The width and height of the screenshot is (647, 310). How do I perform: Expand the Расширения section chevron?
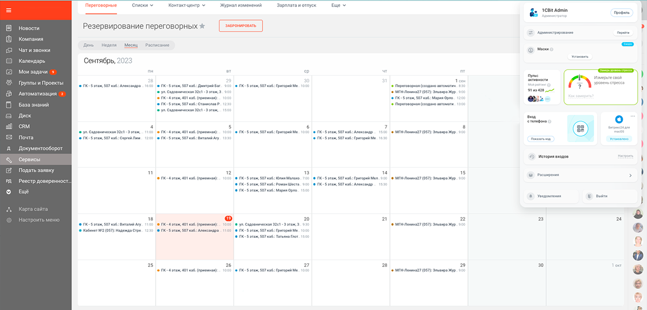tap(630, 175)
